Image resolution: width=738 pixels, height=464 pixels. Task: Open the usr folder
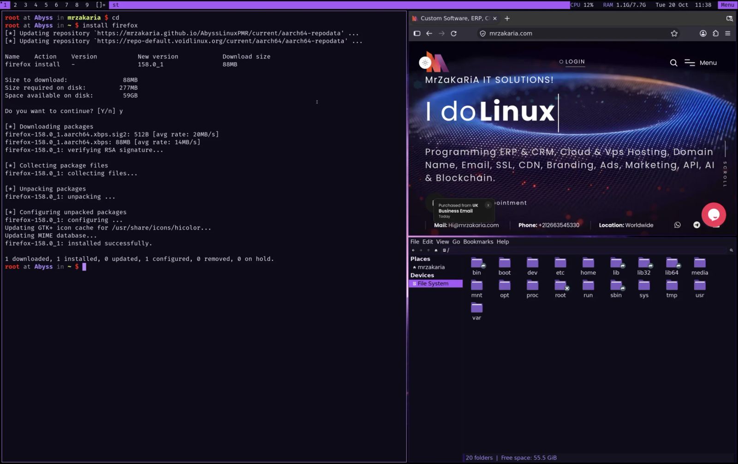tap(700, 289)
